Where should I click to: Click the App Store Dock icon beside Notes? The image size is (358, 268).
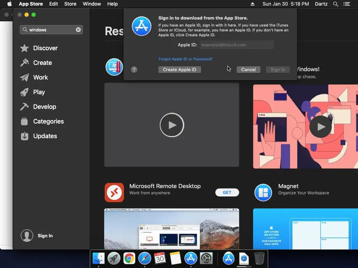(191, 259)
